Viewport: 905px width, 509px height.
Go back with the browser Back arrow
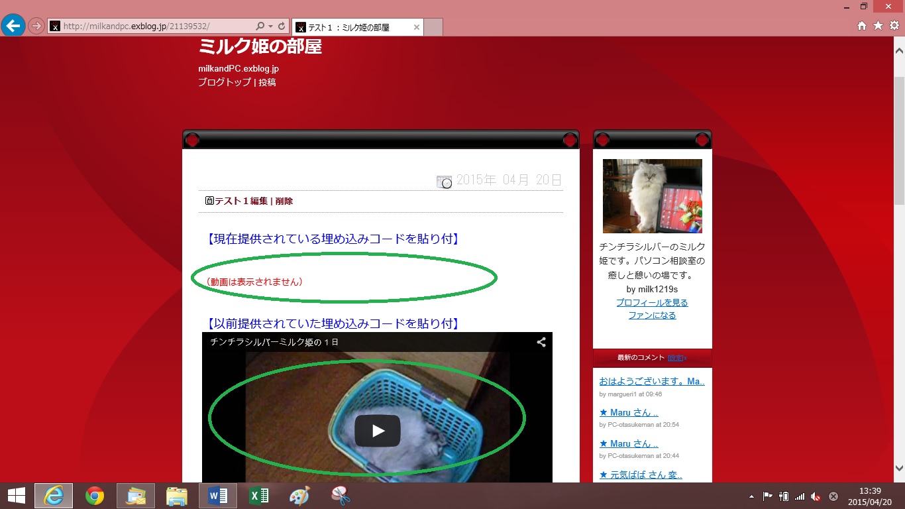coord(13,25)
